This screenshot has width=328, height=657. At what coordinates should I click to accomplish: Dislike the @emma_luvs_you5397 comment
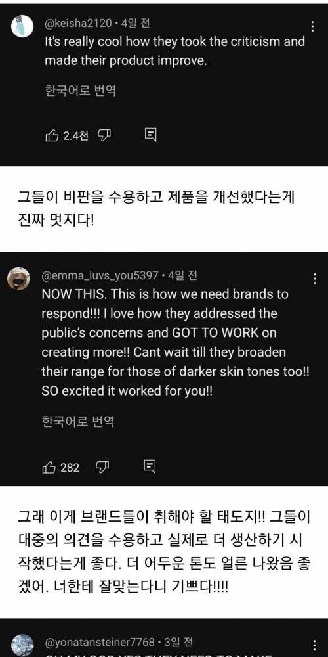click(x=103, y=466)
